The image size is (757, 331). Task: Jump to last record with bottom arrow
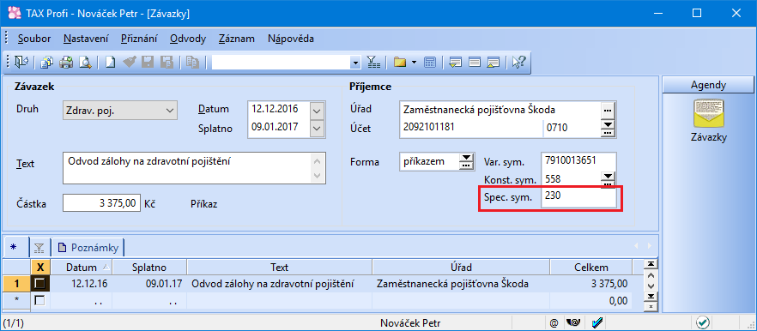click(651, 296)
